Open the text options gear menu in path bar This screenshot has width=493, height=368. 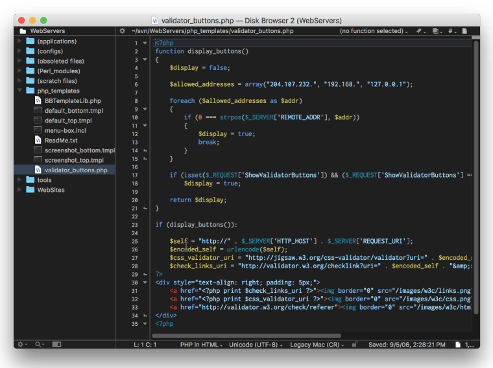(x=123, y=30)
